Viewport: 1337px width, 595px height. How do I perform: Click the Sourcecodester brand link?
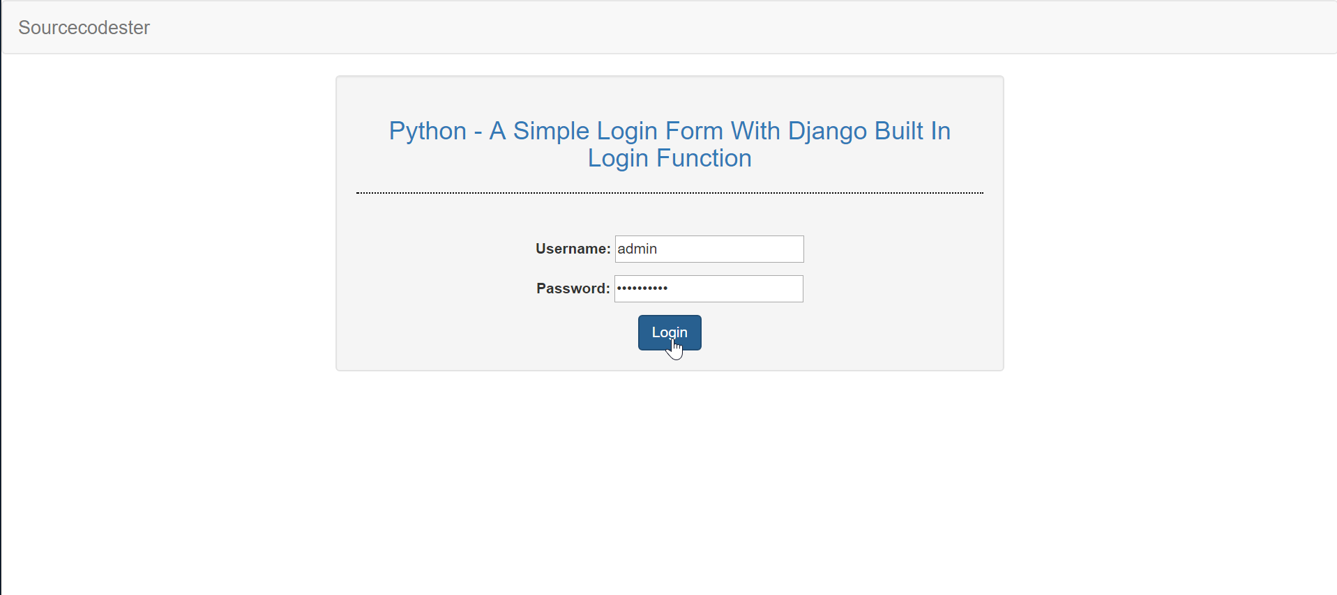84,28
